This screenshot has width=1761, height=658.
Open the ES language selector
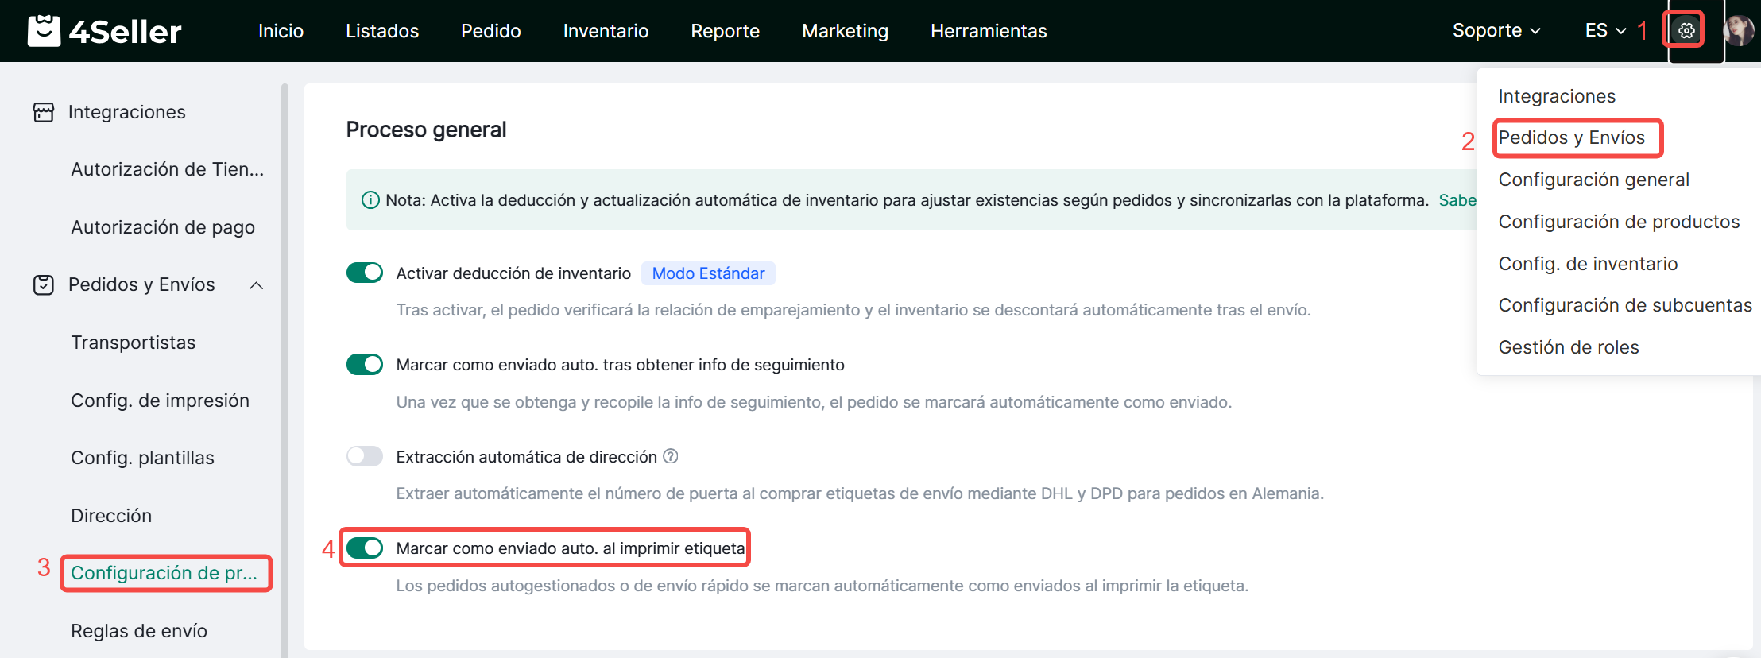pos(1604,31)
